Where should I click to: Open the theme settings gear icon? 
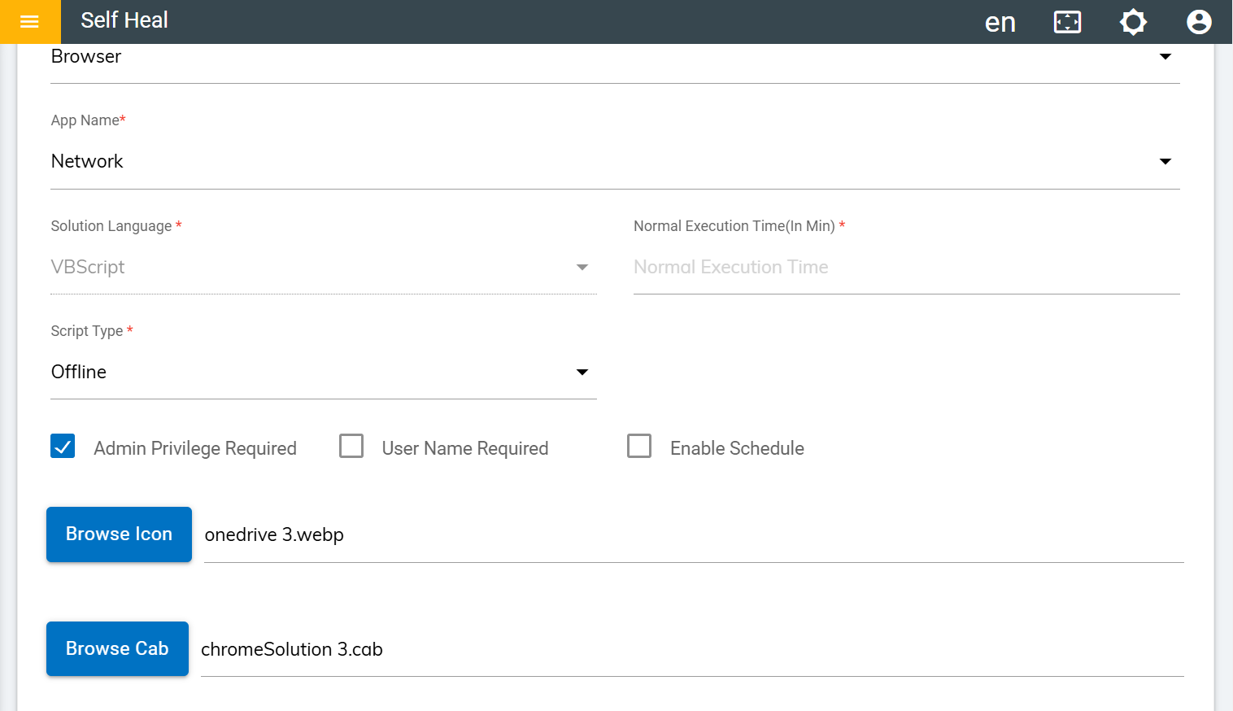tap(1133, 22)
